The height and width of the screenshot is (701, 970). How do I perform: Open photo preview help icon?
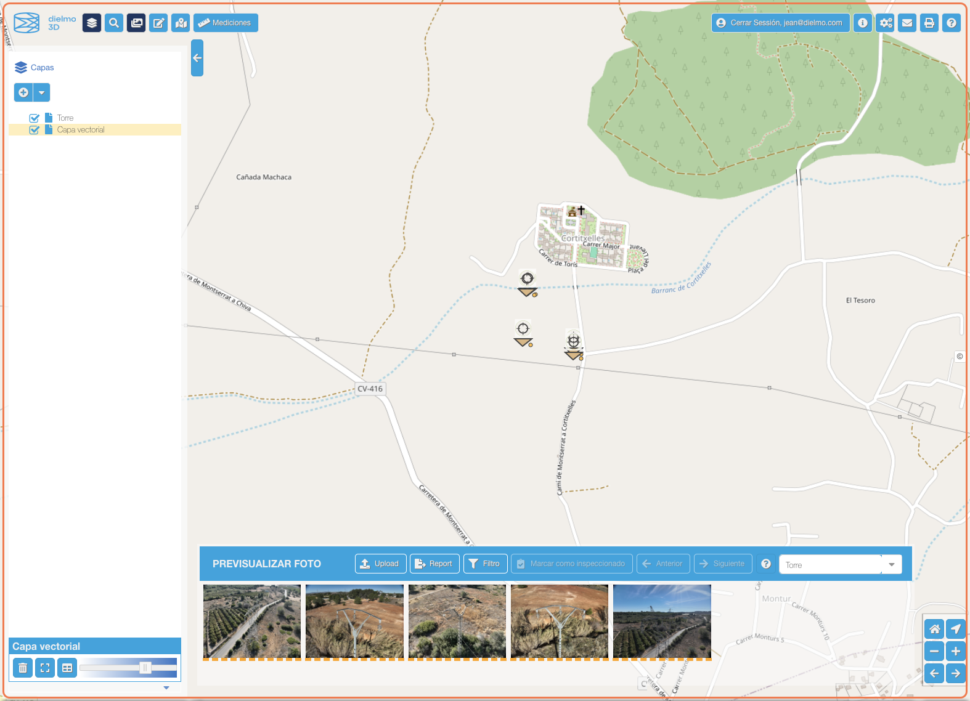766,564
